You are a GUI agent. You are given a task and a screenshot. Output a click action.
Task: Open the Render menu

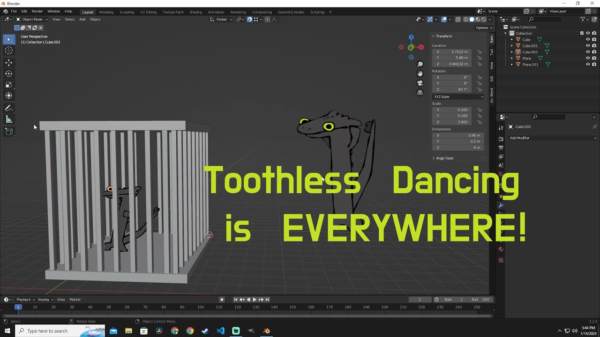click(37, 11)
